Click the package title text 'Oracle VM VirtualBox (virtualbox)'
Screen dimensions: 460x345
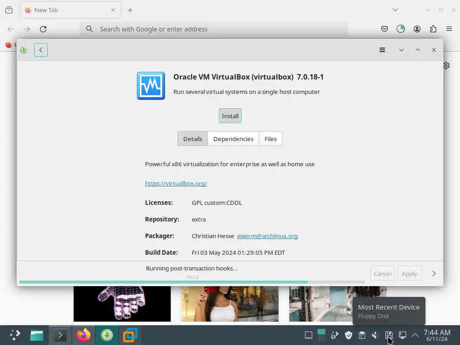point(233,77)
